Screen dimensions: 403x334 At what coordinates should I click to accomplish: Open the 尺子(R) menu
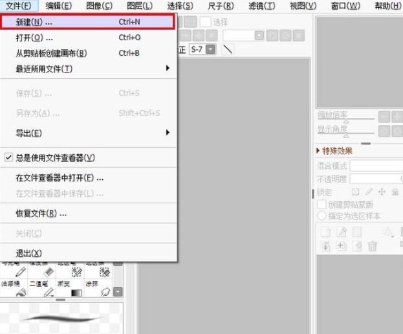coord(221,6)
